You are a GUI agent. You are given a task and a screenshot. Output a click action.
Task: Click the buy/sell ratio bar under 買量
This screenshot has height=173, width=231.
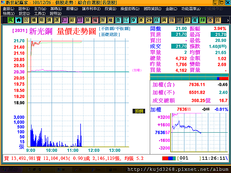pyautogui.click(x=189, y=77)
